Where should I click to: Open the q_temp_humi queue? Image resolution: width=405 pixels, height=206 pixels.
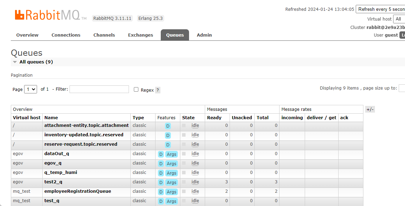[x=61, y=173]
